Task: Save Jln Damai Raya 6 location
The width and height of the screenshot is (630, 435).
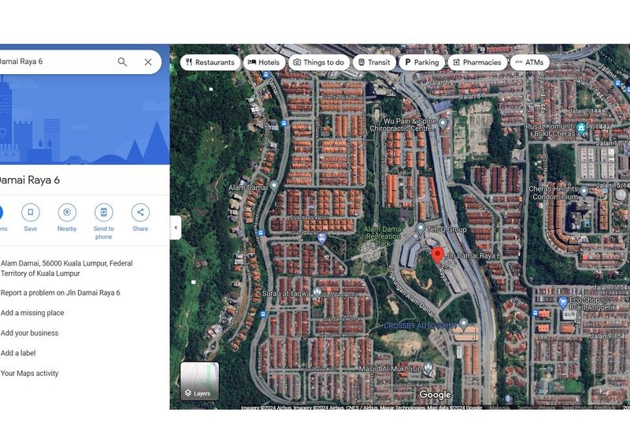Action: (x=31, y=213)
